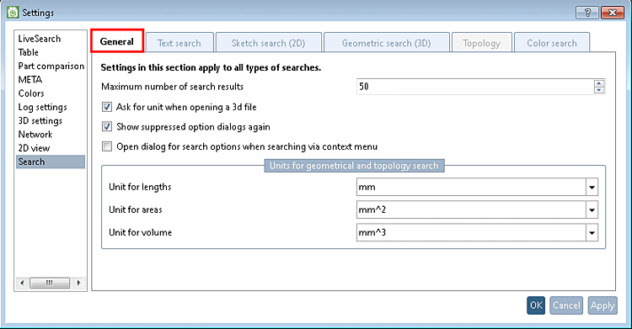Uncheck Show suppressed option dialogs again
The image size is (632, 329).
[107, 127]
